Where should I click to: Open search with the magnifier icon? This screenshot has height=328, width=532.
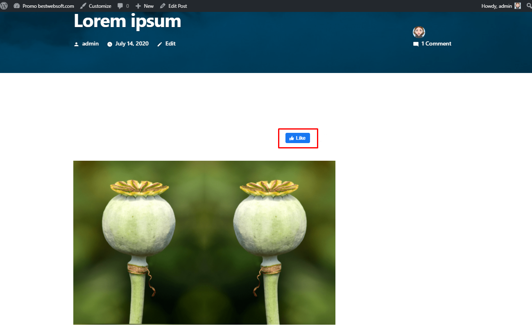point(528,6)
